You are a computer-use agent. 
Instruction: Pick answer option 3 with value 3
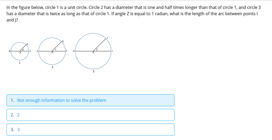click(90, 129)
